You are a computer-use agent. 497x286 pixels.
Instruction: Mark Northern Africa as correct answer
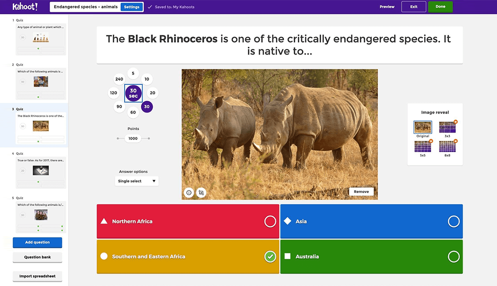click(x=270, y=222)
